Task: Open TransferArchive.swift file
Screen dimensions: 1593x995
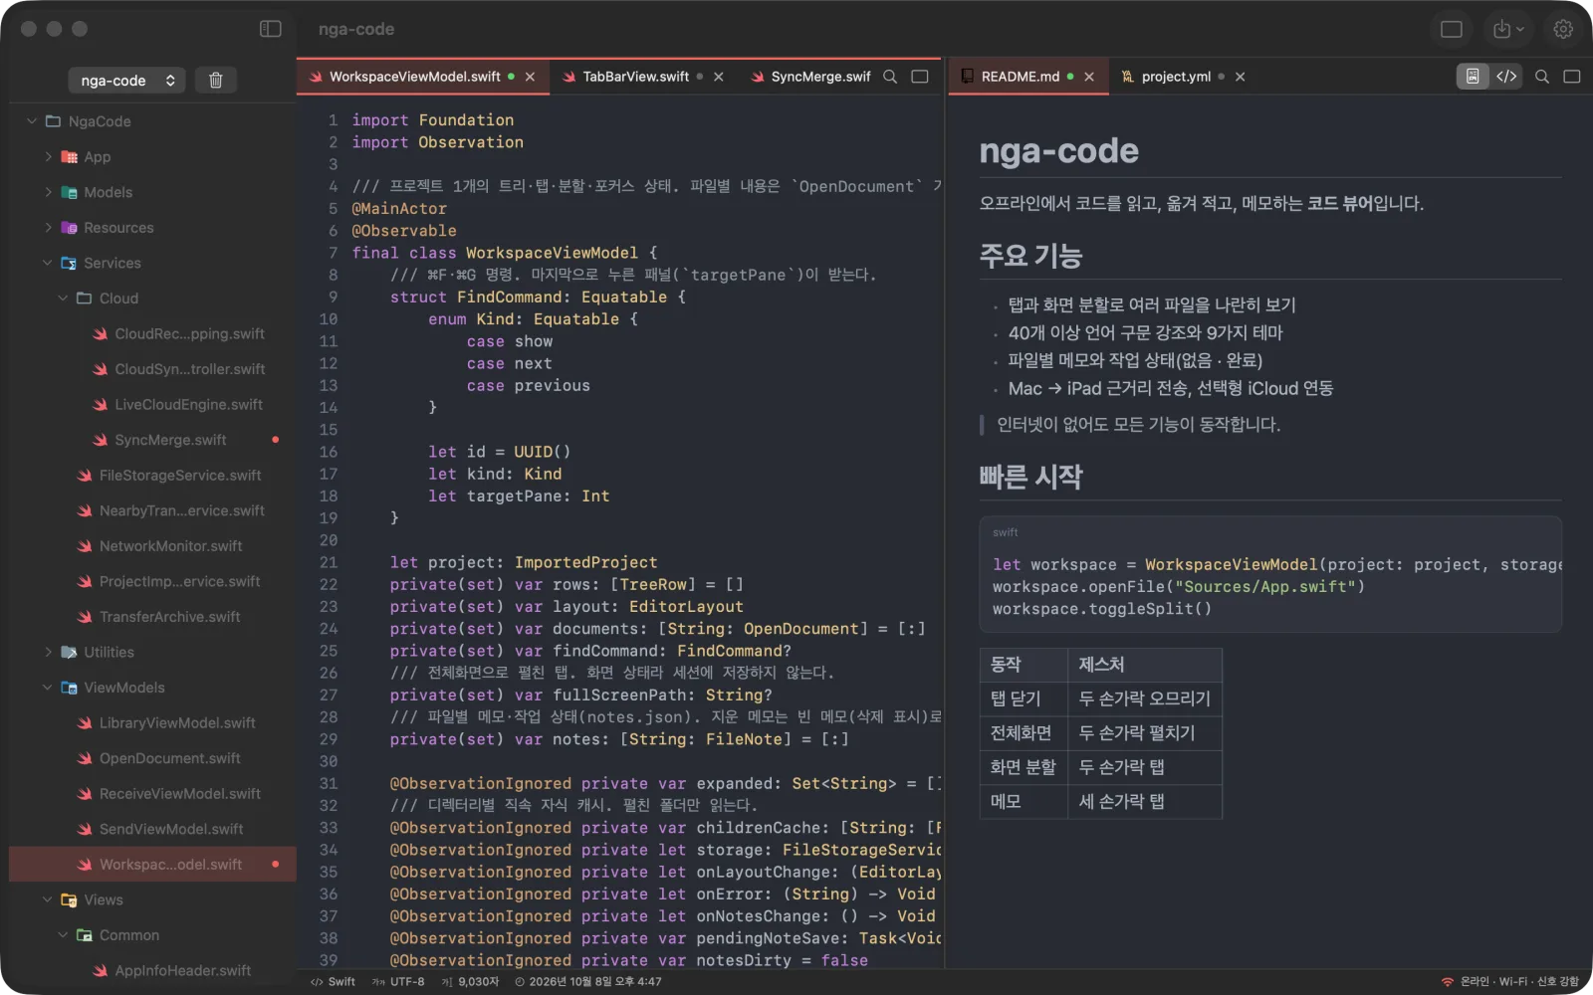Action: [x=152, y=617]
